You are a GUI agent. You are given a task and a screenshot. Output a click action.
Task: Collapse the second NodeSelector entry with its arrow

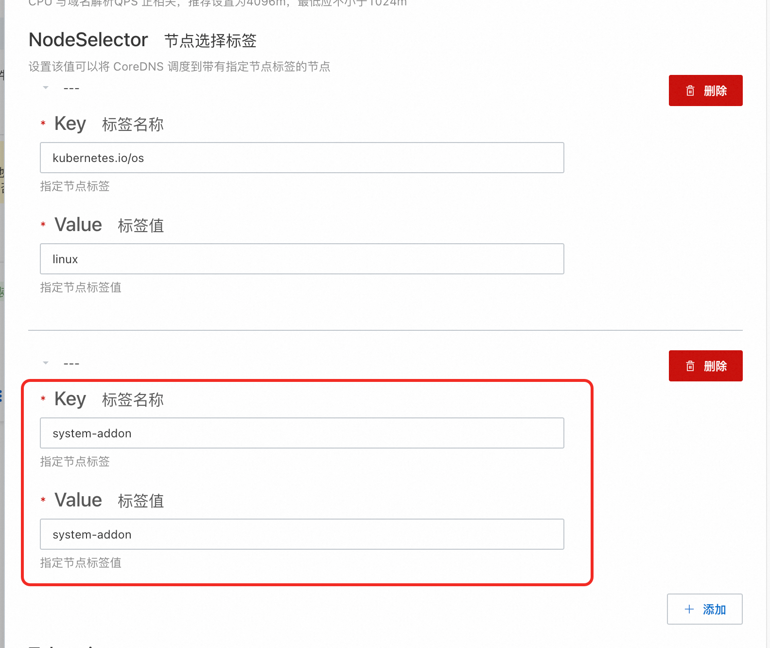46,363
